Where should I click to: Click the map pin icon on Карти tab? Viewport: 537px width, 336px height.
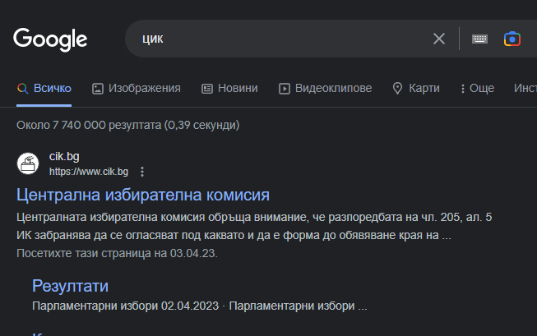pyautogui.click(x=397, y=88)
